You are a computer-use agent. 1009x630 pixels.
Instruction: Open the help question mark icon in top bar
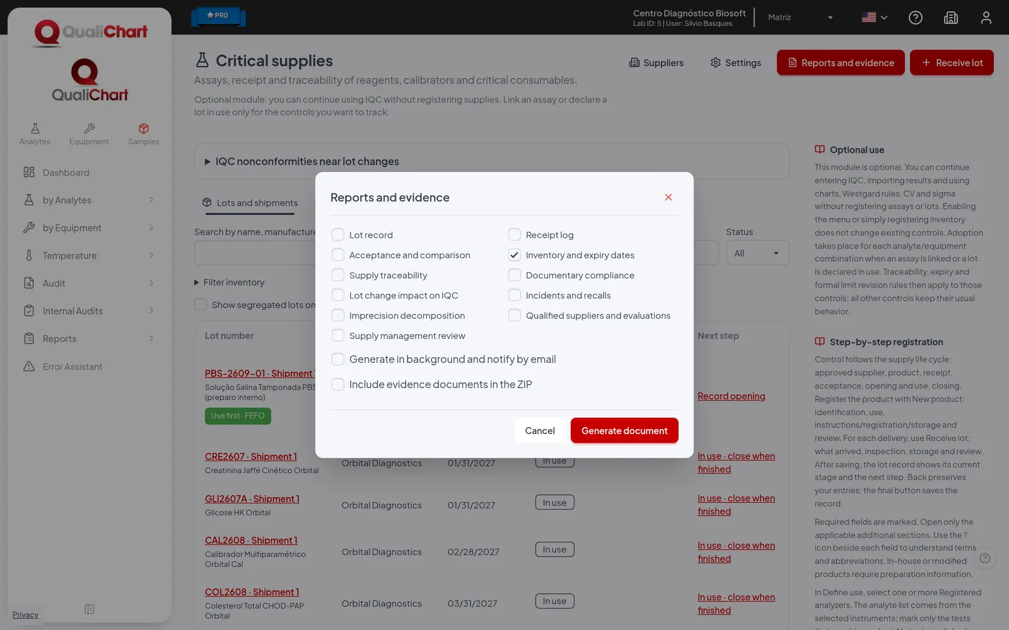[915, 18]
